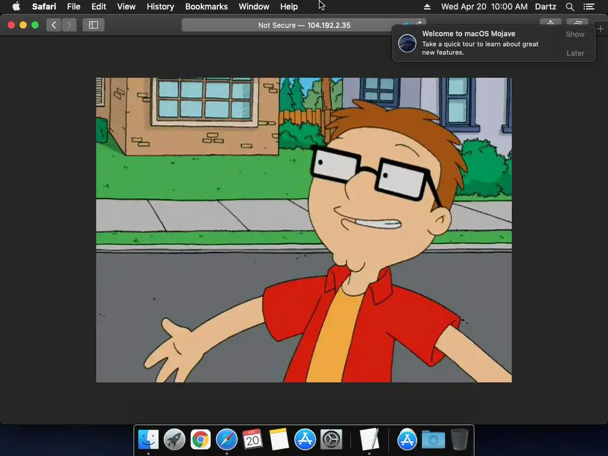This screenshot has width=608, height=456.
Task: Open Notification Center list icon
Action: click(589, 7)
